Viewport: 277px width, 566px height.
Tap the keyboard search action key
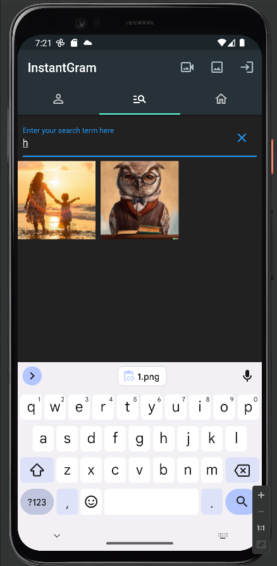(x=241, y=502)
